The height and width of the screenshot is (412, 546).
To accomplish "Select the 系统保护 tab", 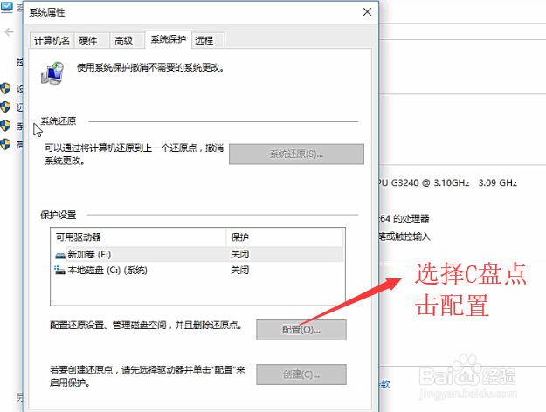I will pos(169,39).
